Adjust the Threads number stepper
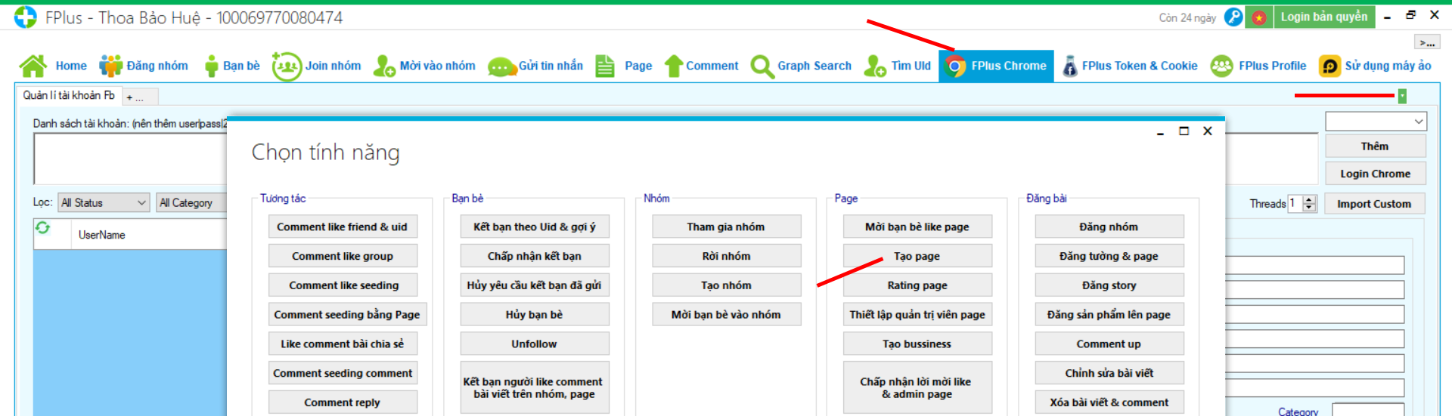Viewport: 1452px width, 416px height. point(1310,203)
